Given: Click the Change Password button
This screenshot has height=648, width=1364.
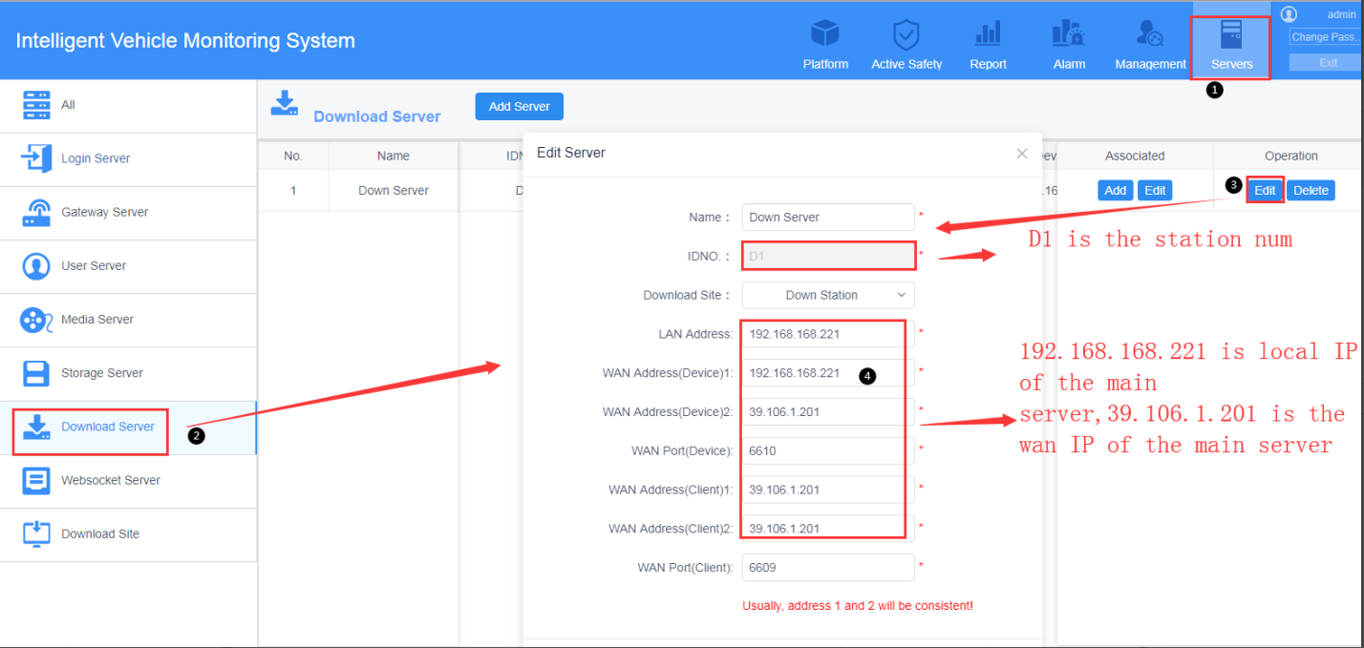Looking at the screenshot, I should 1325,37.
